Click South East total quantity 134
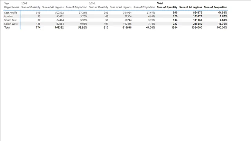 tap(175, 20)
